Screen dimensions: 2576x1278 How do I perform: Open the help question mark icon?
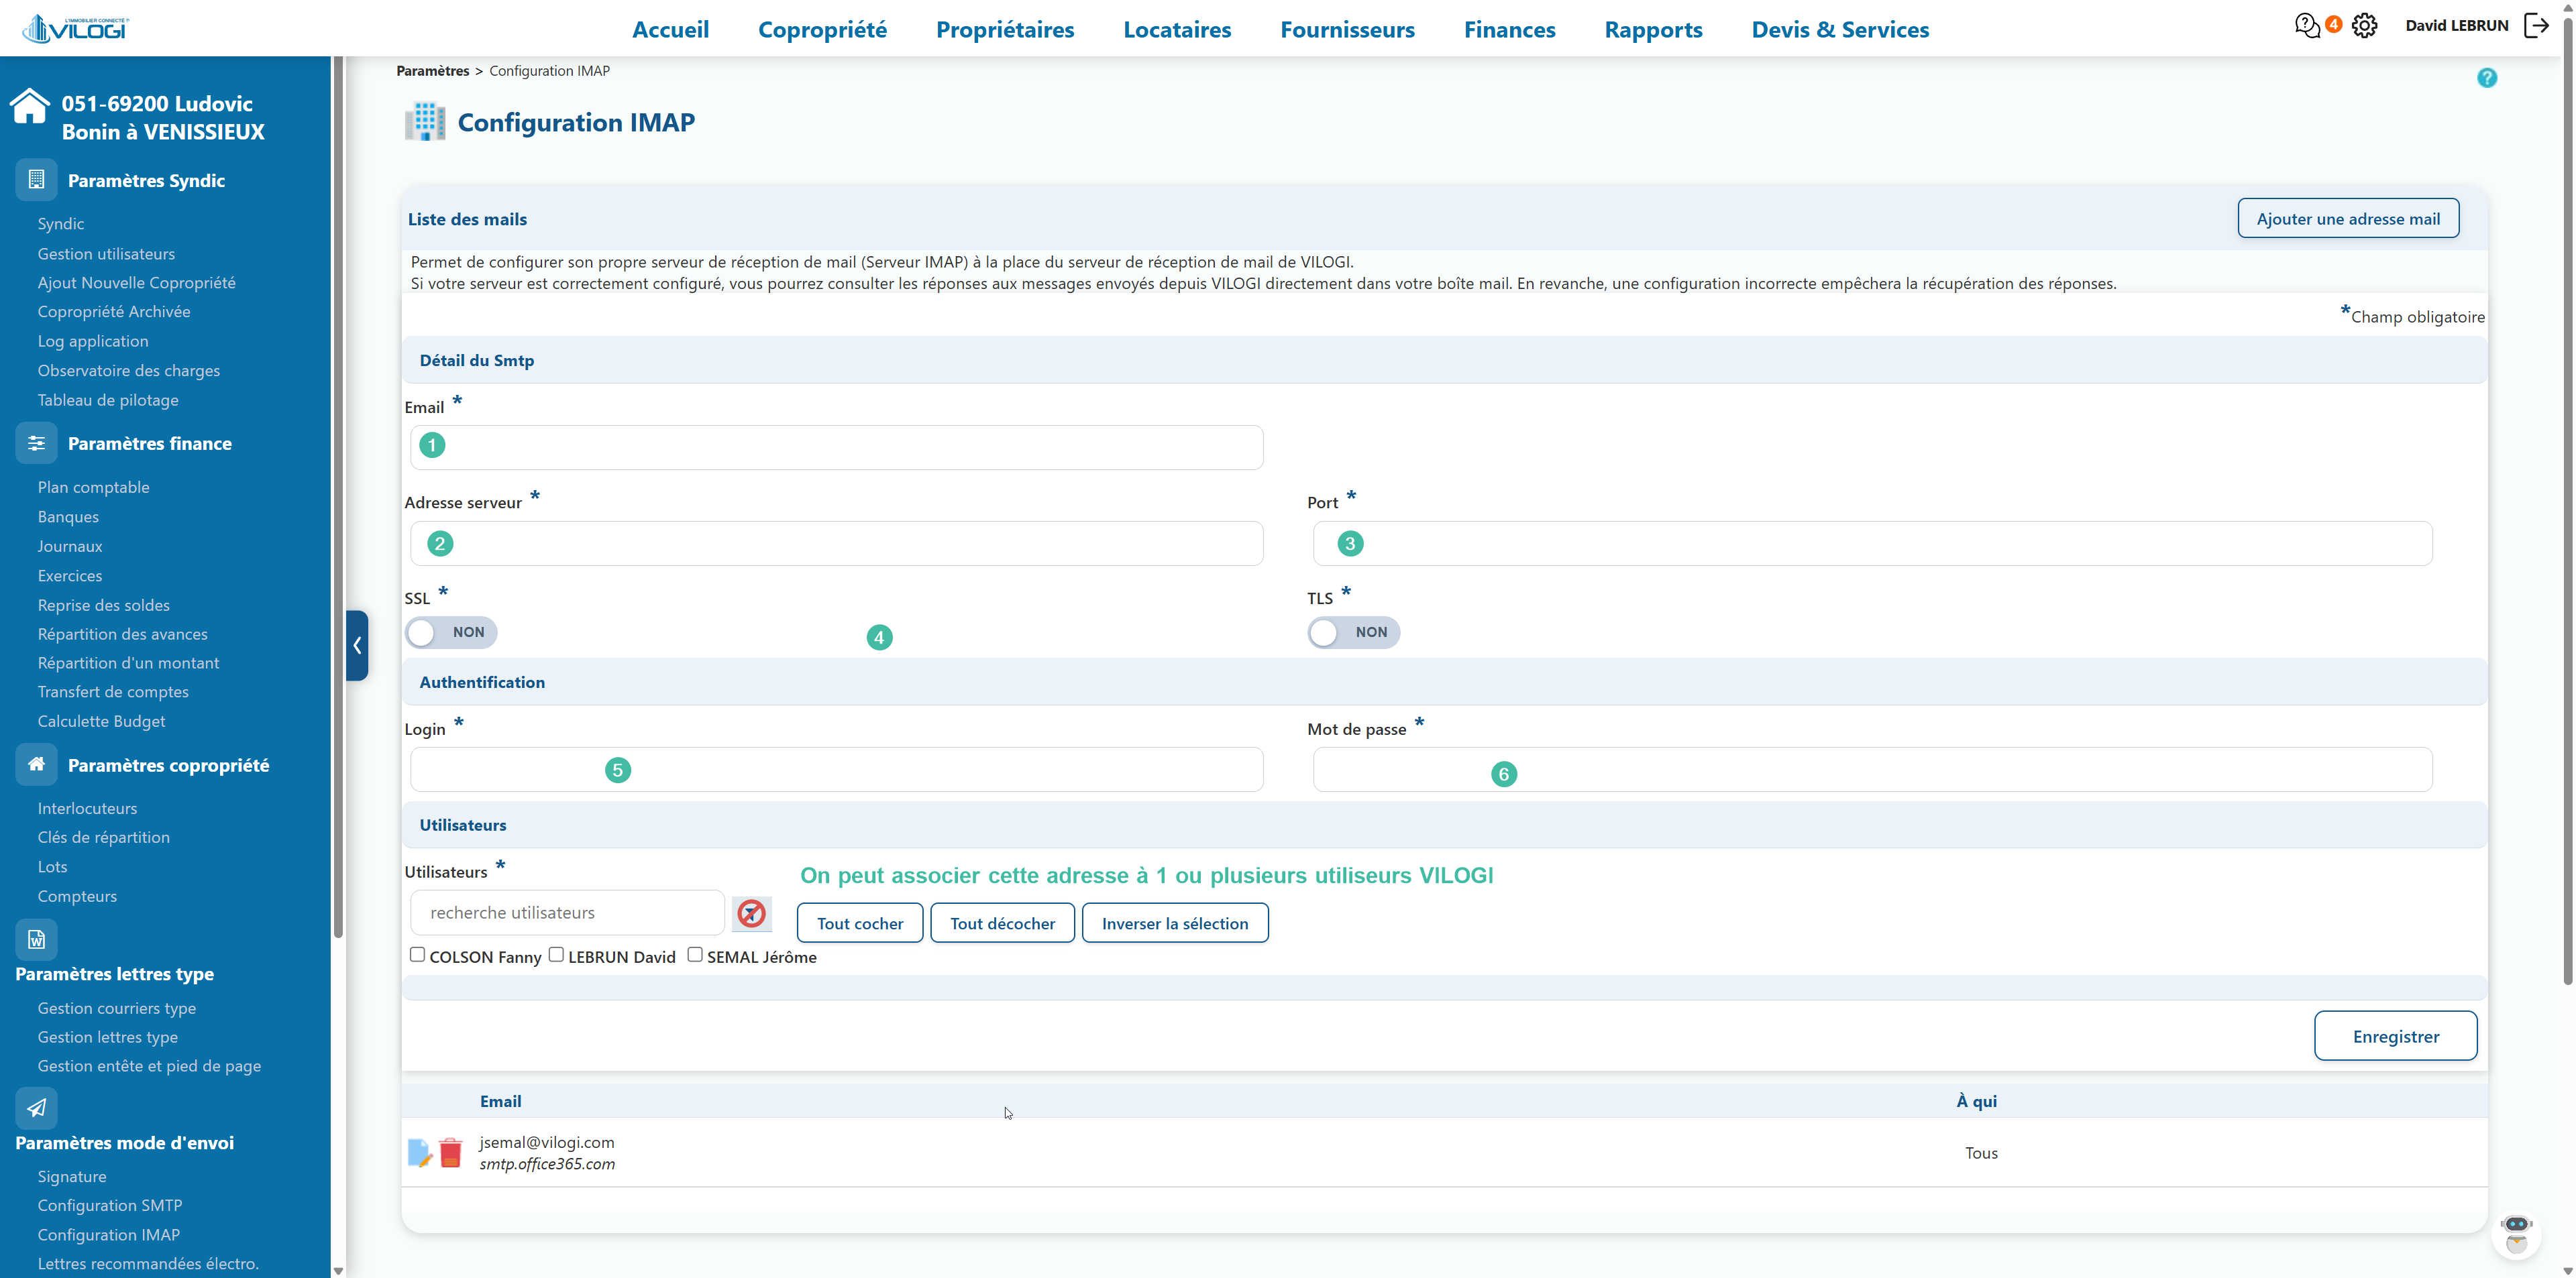[x=2486, y=78]
